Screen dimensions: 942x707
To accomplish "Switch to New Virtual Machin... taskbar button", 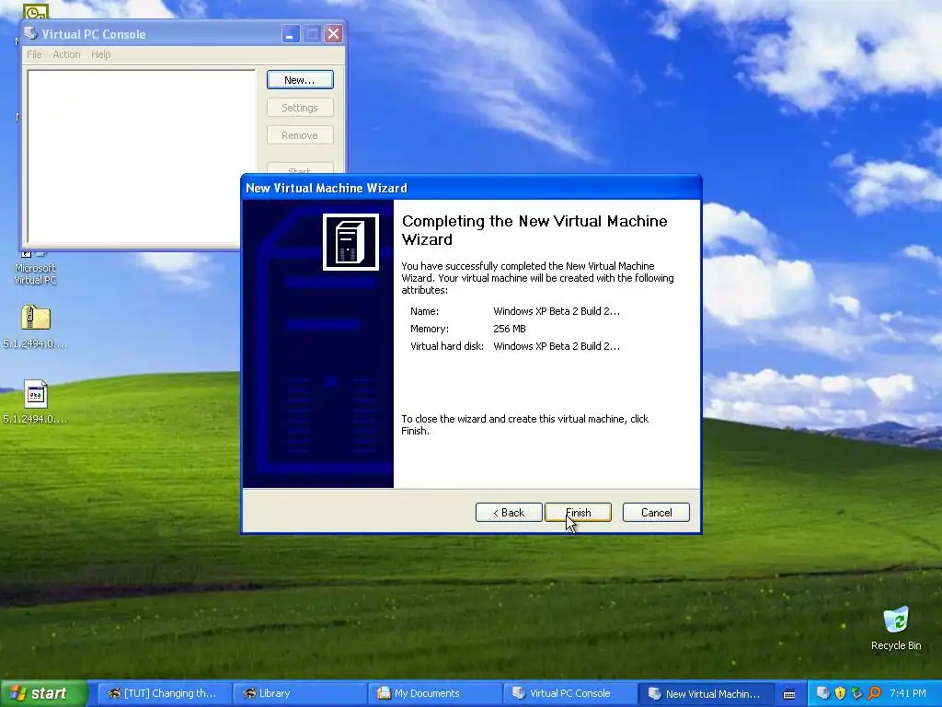I will coord(706,693).
